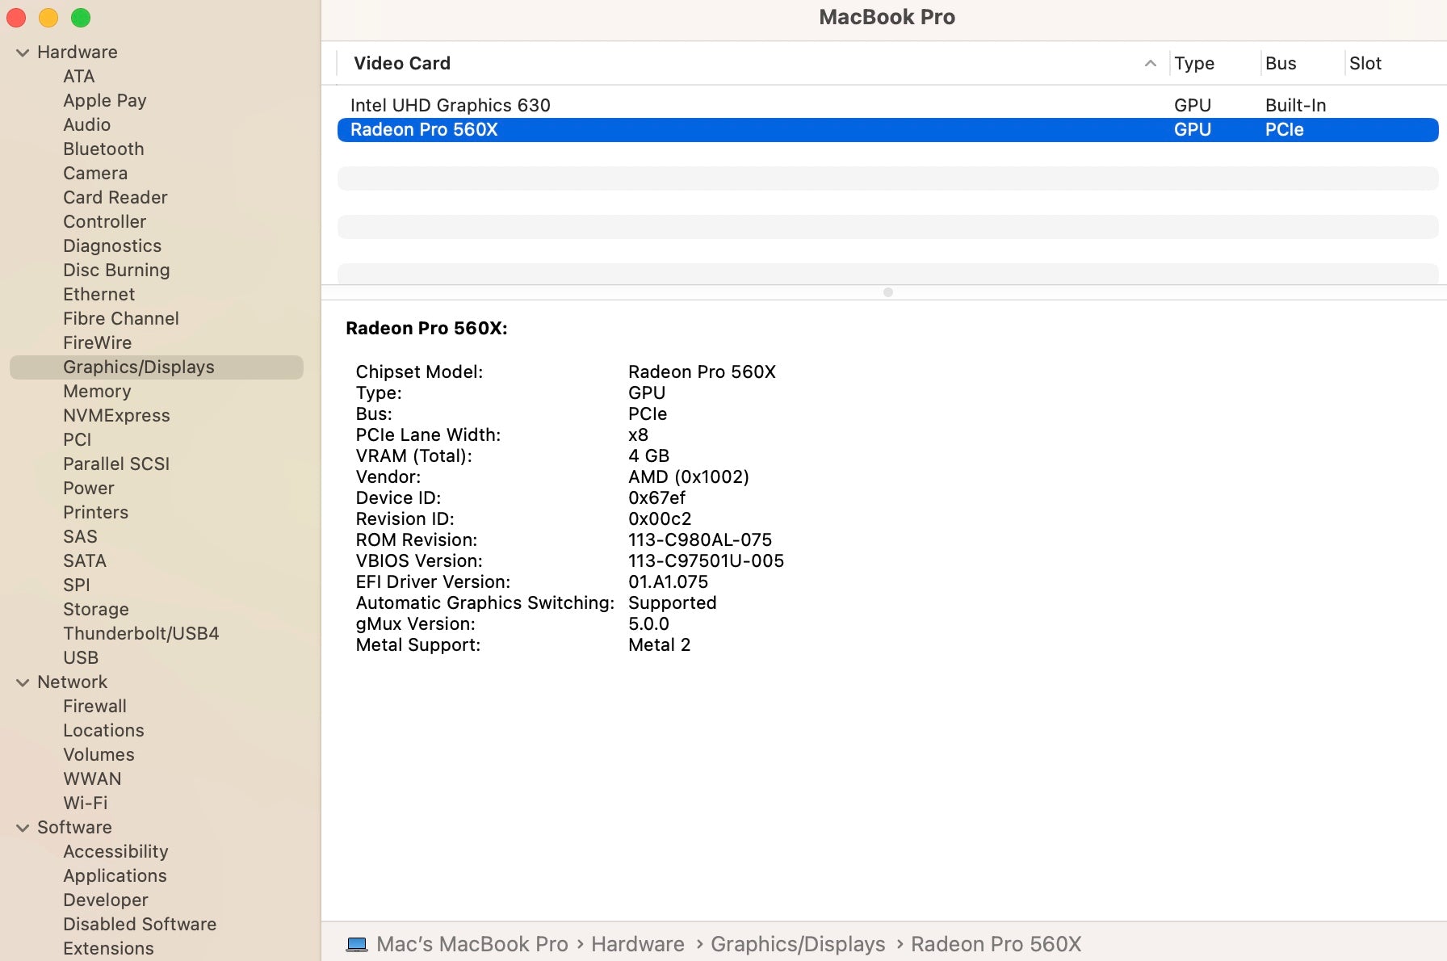Screen dimensions: 1447x961
Task: Click the Slot column header
Action: [x=1365, y=63]
